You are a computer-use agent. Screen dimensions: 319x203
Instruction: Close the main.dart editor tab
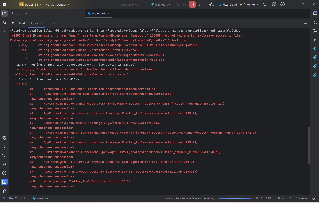pyautogui.click(x=108, y=13)
